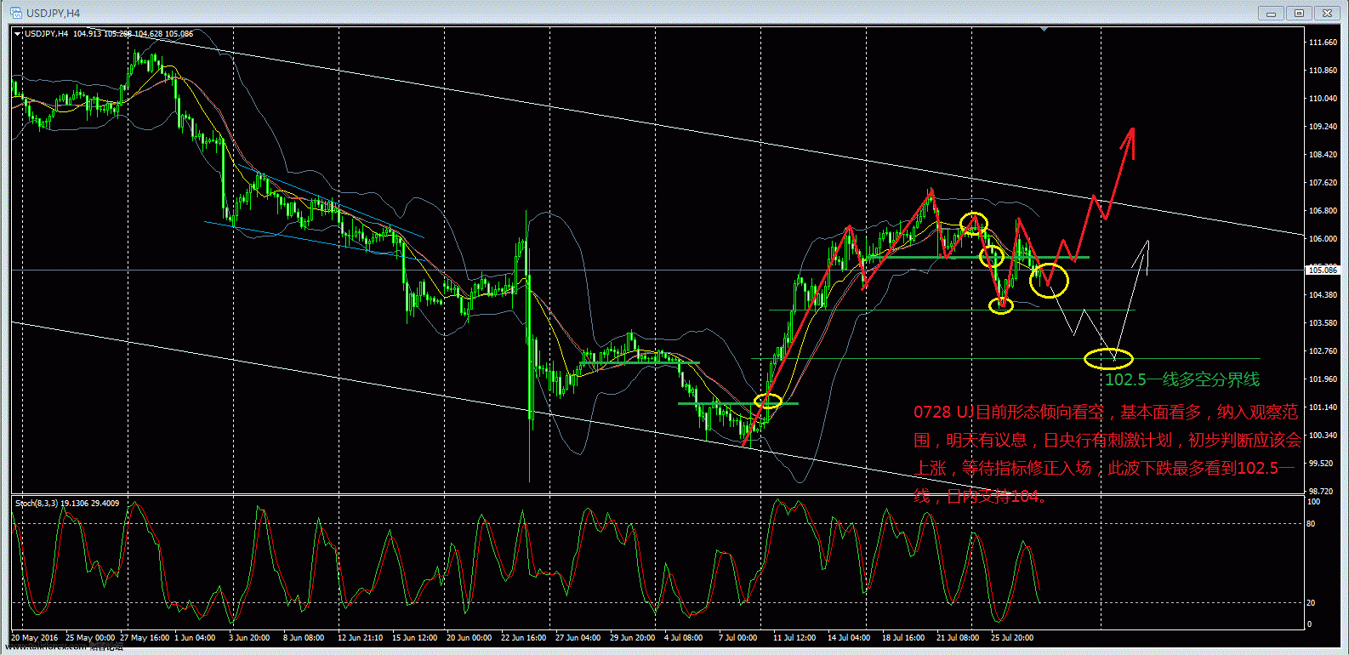
Task: Click the OHLC values 104.913 105.288 104.628 105.086
Action: [133, 34]
